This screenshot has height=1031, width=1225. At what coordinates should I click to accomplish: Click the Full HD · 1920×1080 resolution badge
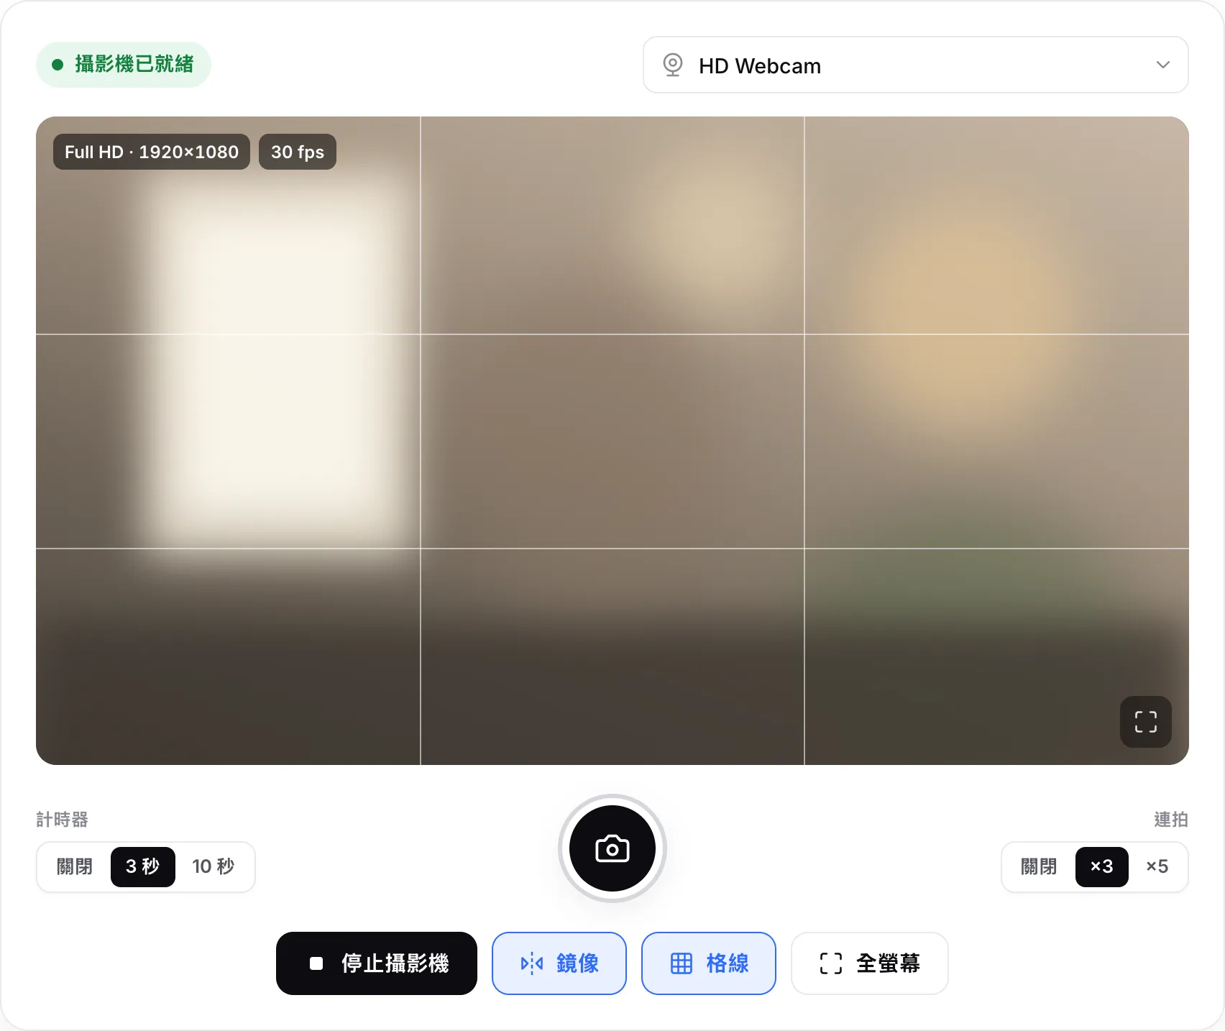pos(152,152)
